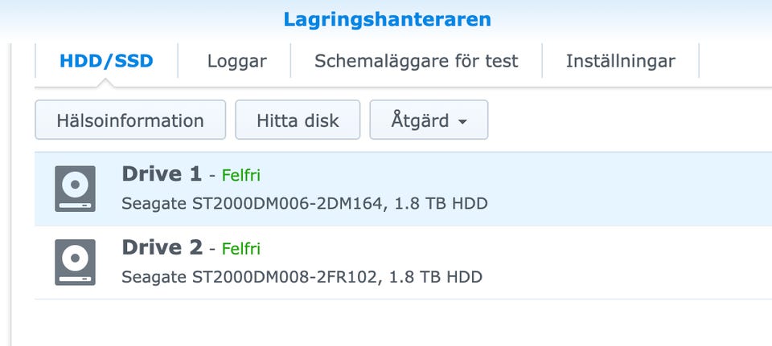Click Drive 1's green Felfri status
This screenshot has height=346, width=772.
[x=240, y=176]
